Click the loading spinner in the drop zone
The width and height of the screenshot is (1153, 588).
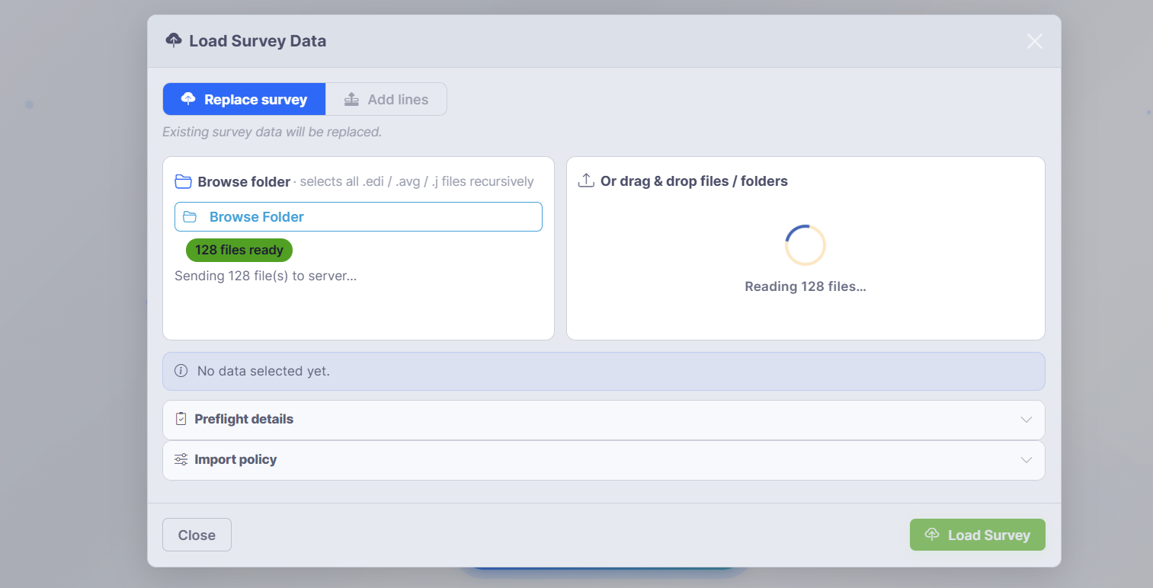[805, 245]
